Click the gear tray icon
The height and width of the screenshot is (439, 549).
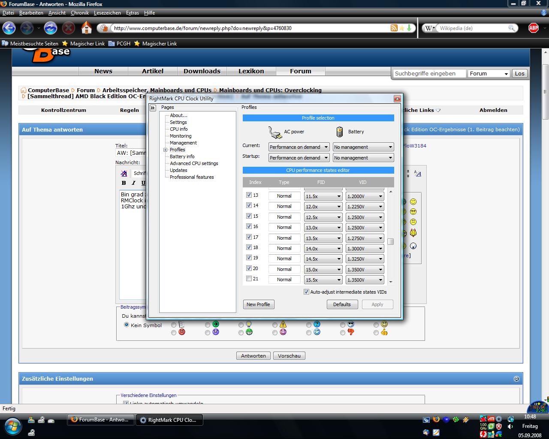point(499,419)
